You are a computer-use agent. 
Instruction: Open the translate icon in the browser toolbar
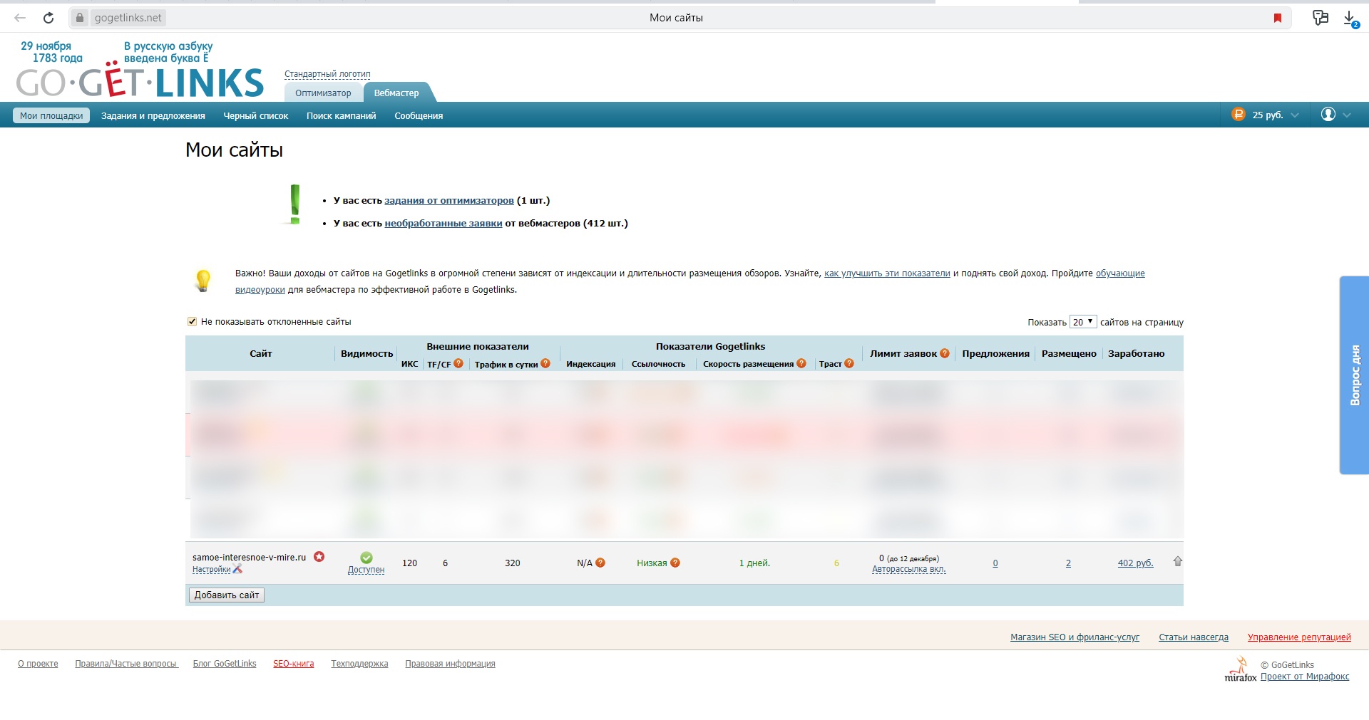pyautogui.click(x=1321, y=18)
